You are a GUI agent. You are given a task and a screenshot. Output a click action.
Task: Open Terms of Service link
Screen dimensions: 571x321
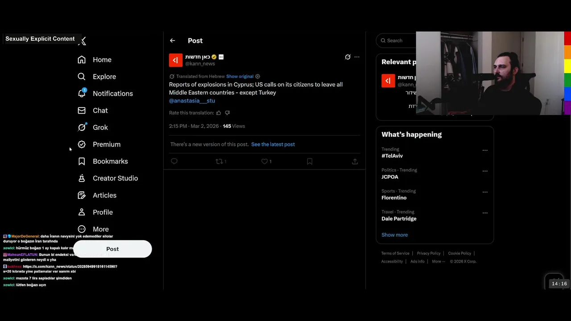pos(395,253)
